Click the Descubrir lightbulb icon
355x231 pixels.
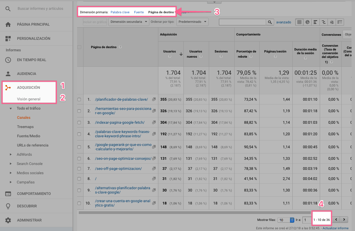8,206
